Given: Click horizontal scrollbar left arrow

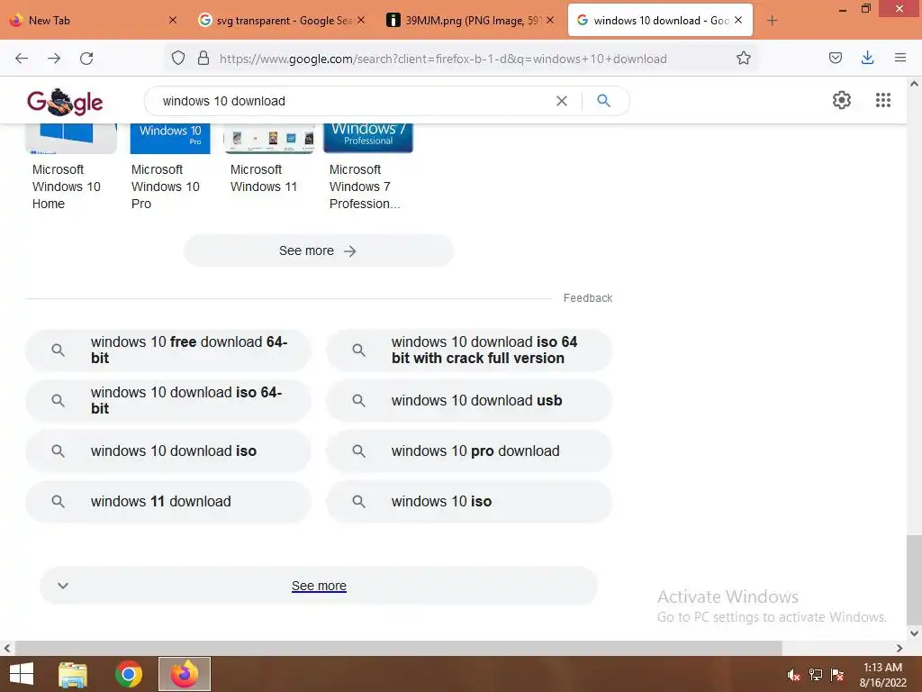Looking at the screenshot, I should coord(7,649).
